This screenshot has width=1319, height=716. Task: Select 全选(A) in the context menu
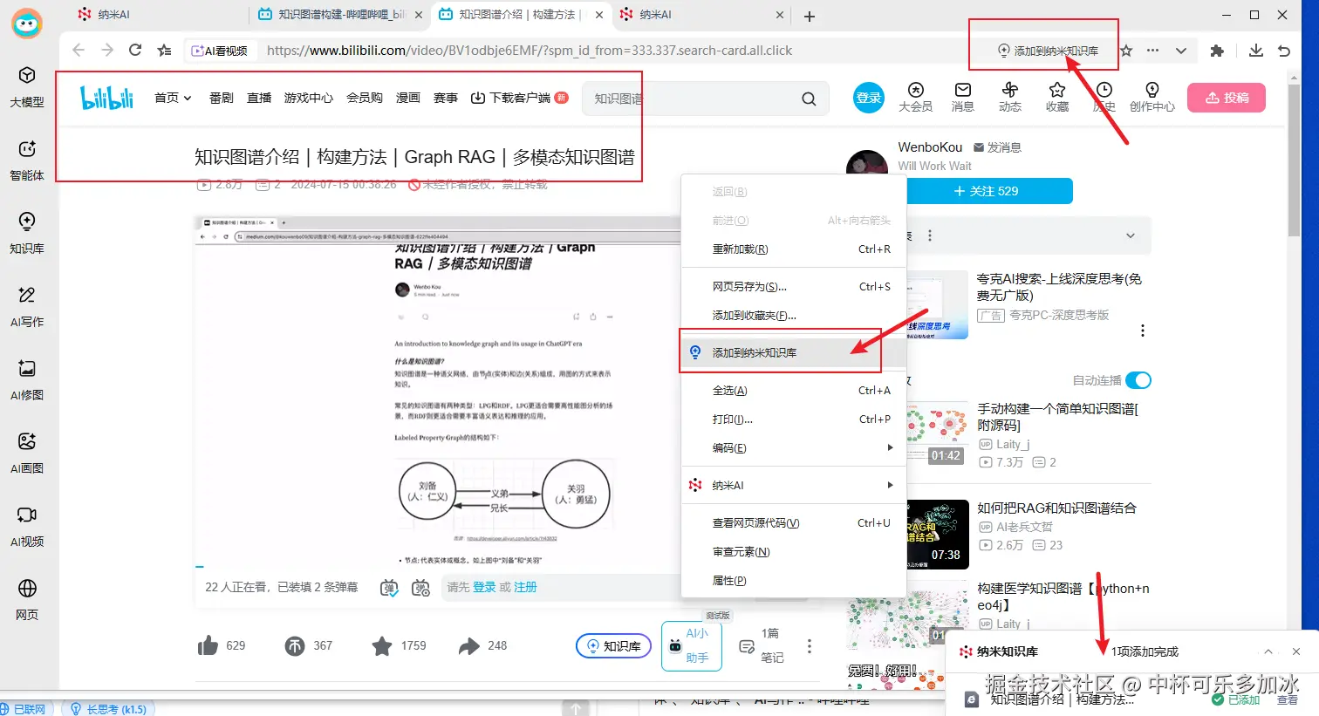[794, 391]
